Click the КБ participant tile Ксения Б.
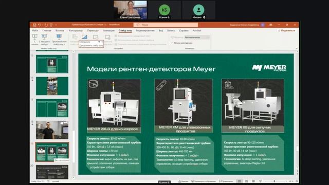Viewport: 329px width, 185px height. coord(164,10)
